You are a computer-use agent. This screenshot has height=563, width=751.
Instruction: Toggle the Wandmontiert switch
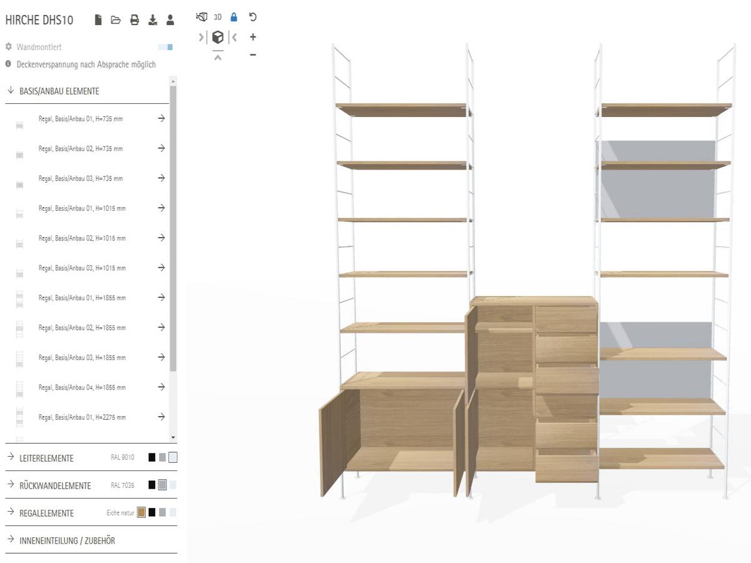pos(166,47)
